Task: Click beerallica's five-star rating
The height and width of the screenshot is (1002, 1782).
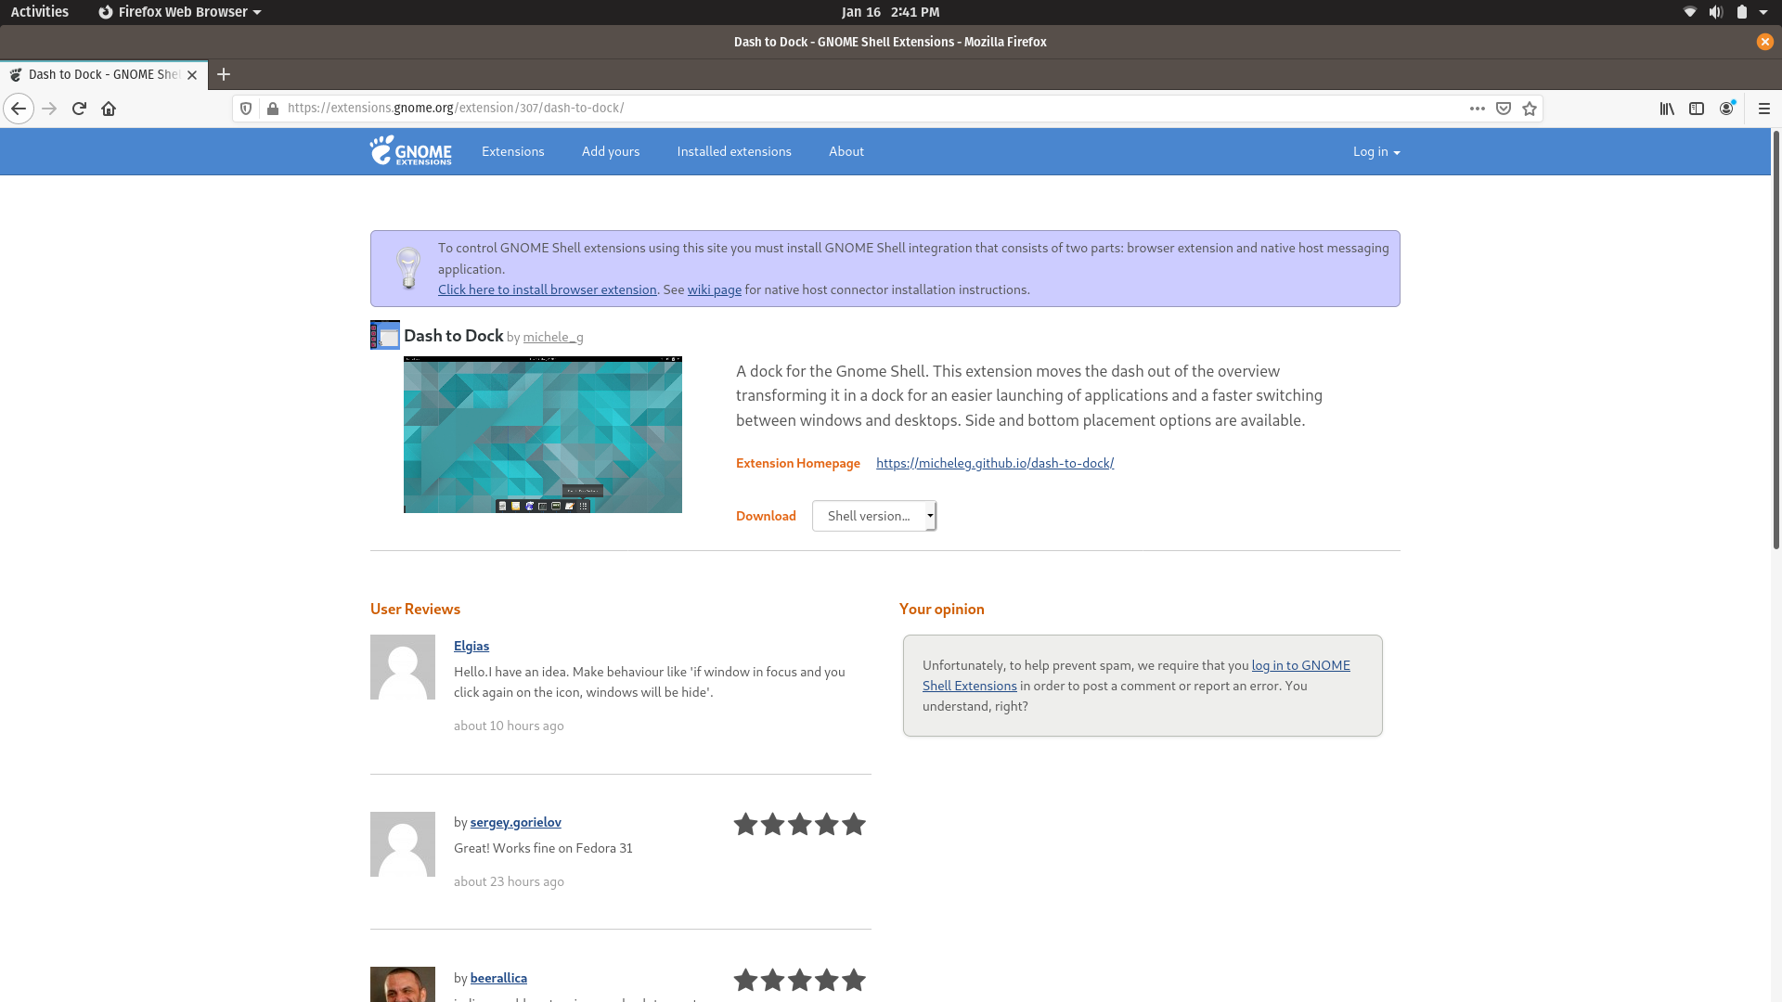Action: (x=799, y=980)
